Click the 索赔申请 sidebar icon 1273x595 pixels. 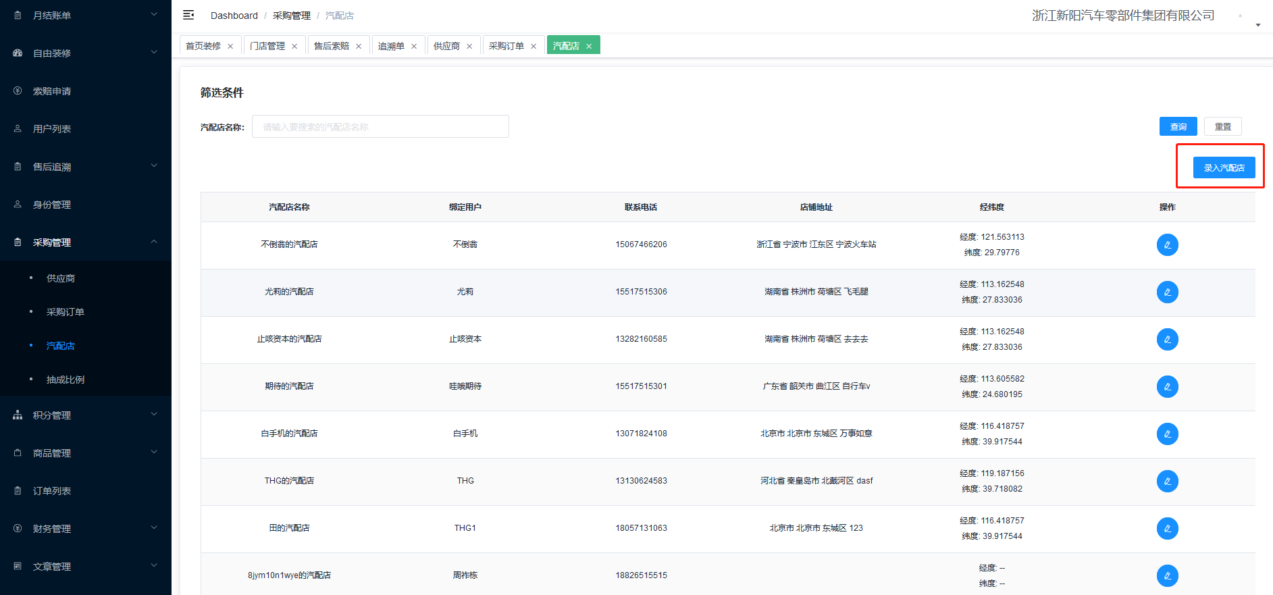coord(18,90)
